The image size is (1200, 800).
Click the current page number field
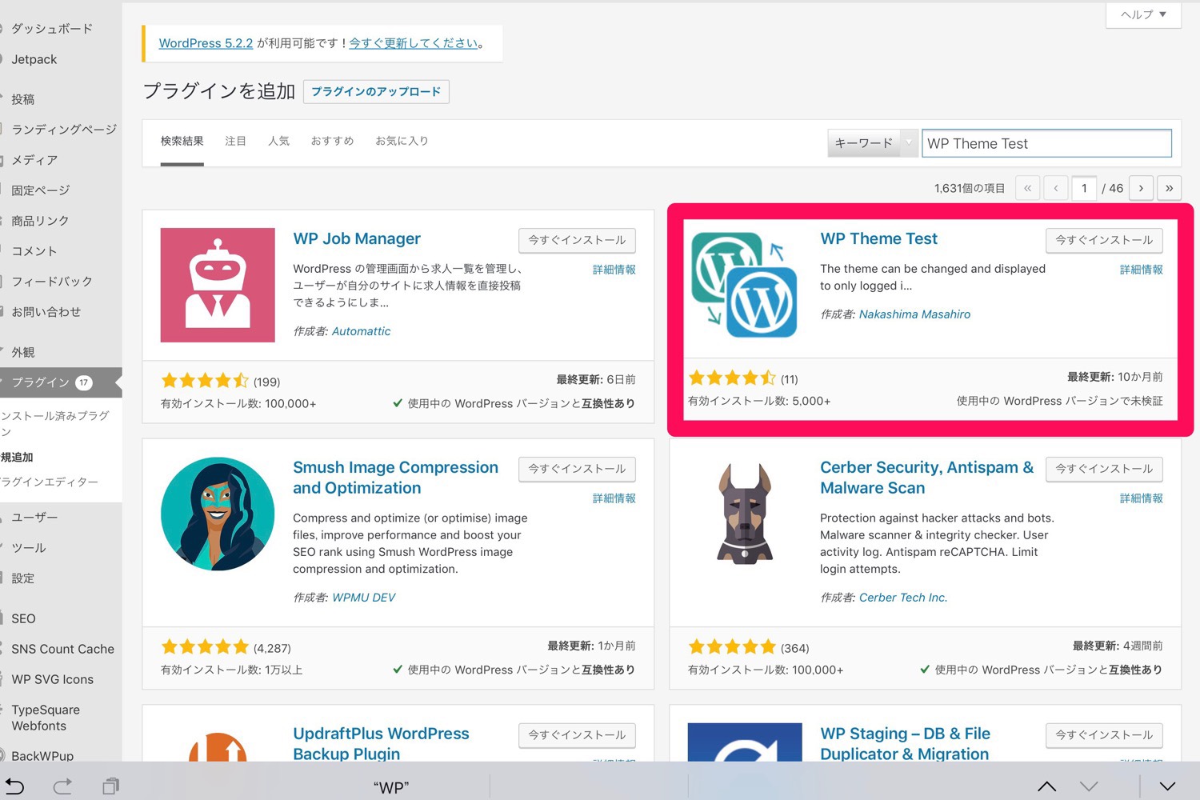(x=1084, y=188)
